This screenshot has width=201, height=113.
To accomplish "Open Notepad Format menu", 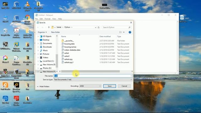I will point(47,19).
